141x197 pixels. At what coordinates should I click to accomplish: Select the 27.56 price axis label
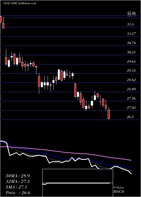(131, 98)
